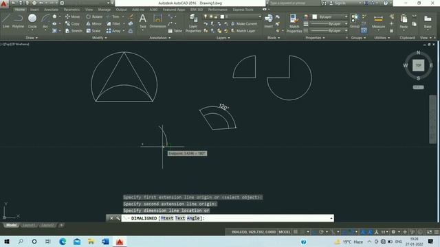440x247 pixels.
Task: Expand the Block panel
Action: pos(274,38)
